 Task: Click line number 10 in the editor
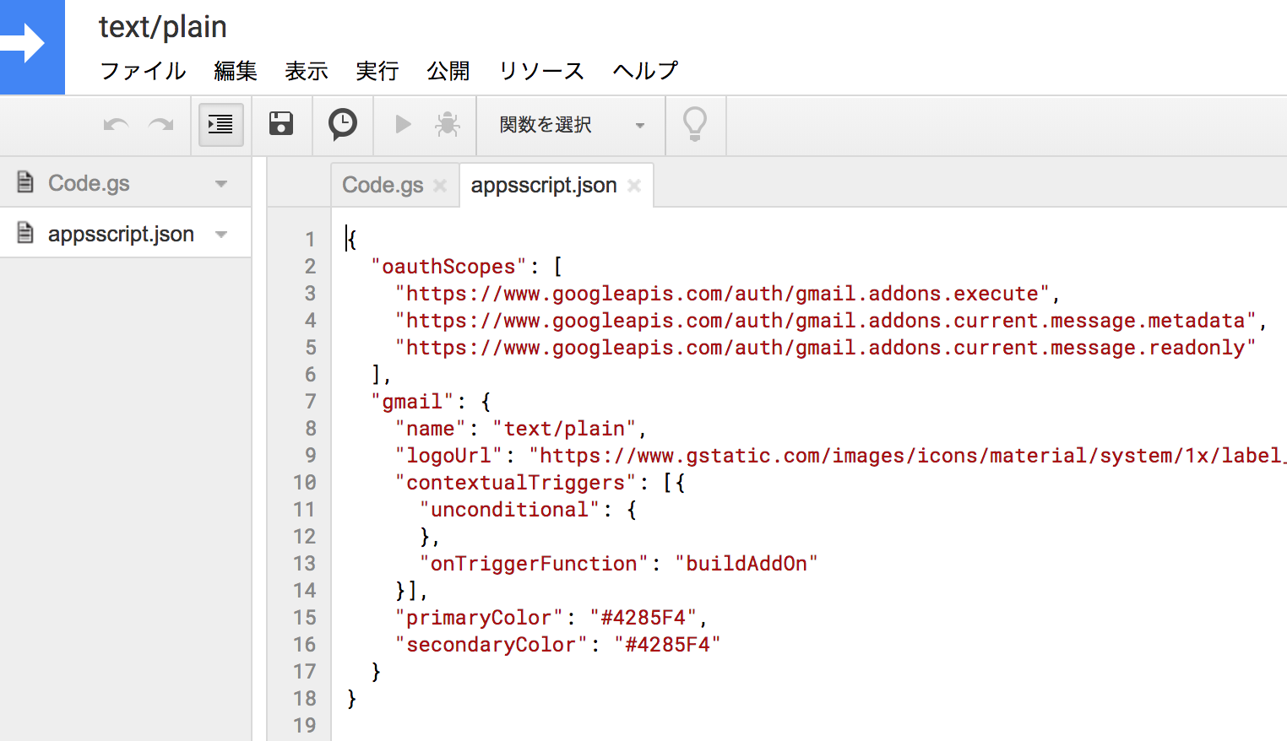pos(305,482)
